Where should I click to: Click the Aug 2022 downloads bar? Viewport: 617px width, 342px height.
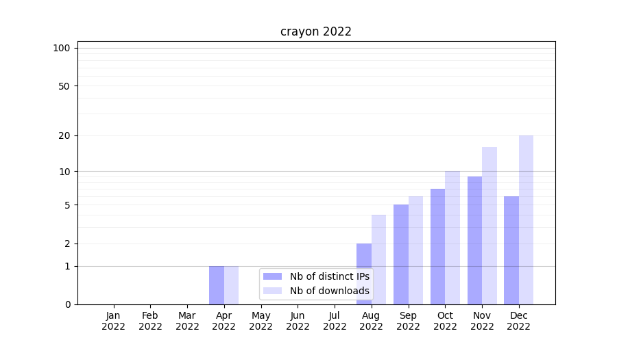click(x=378, y=259)
